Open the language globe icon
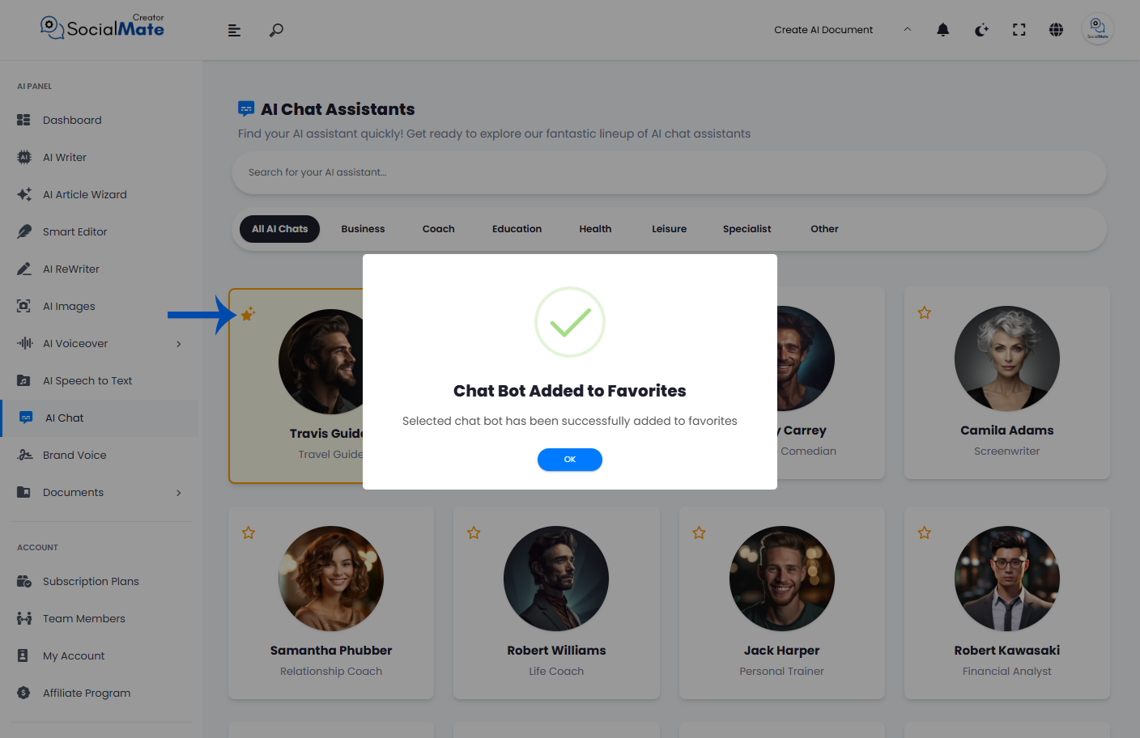The image size is (1140, 738). click(1057, 30)
